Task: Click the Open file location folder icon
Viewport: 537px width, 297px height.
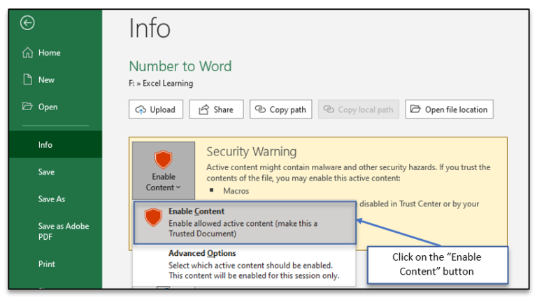Action: point(415,109)
